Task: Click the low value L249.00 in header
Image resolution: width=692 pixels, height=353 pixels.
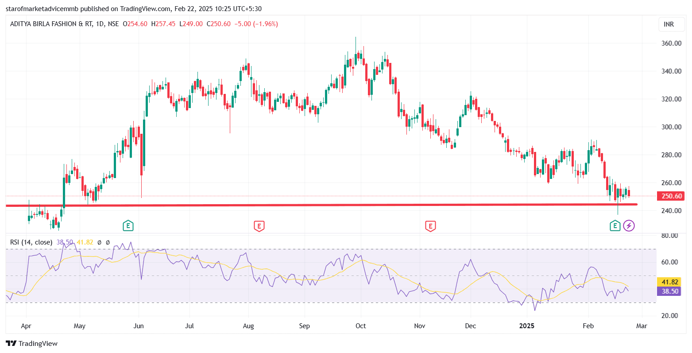Action: point(191,24)
